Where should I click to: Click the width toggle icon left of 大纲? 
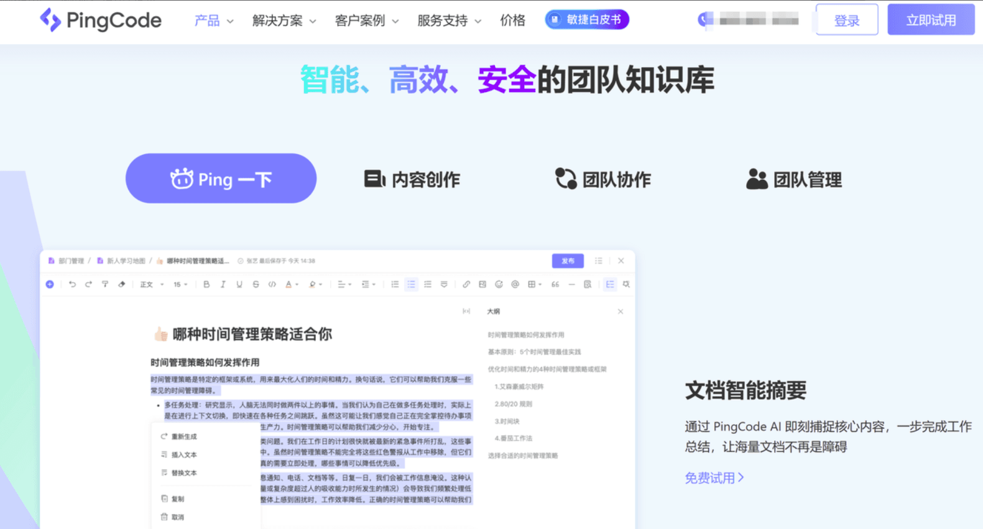466,311
